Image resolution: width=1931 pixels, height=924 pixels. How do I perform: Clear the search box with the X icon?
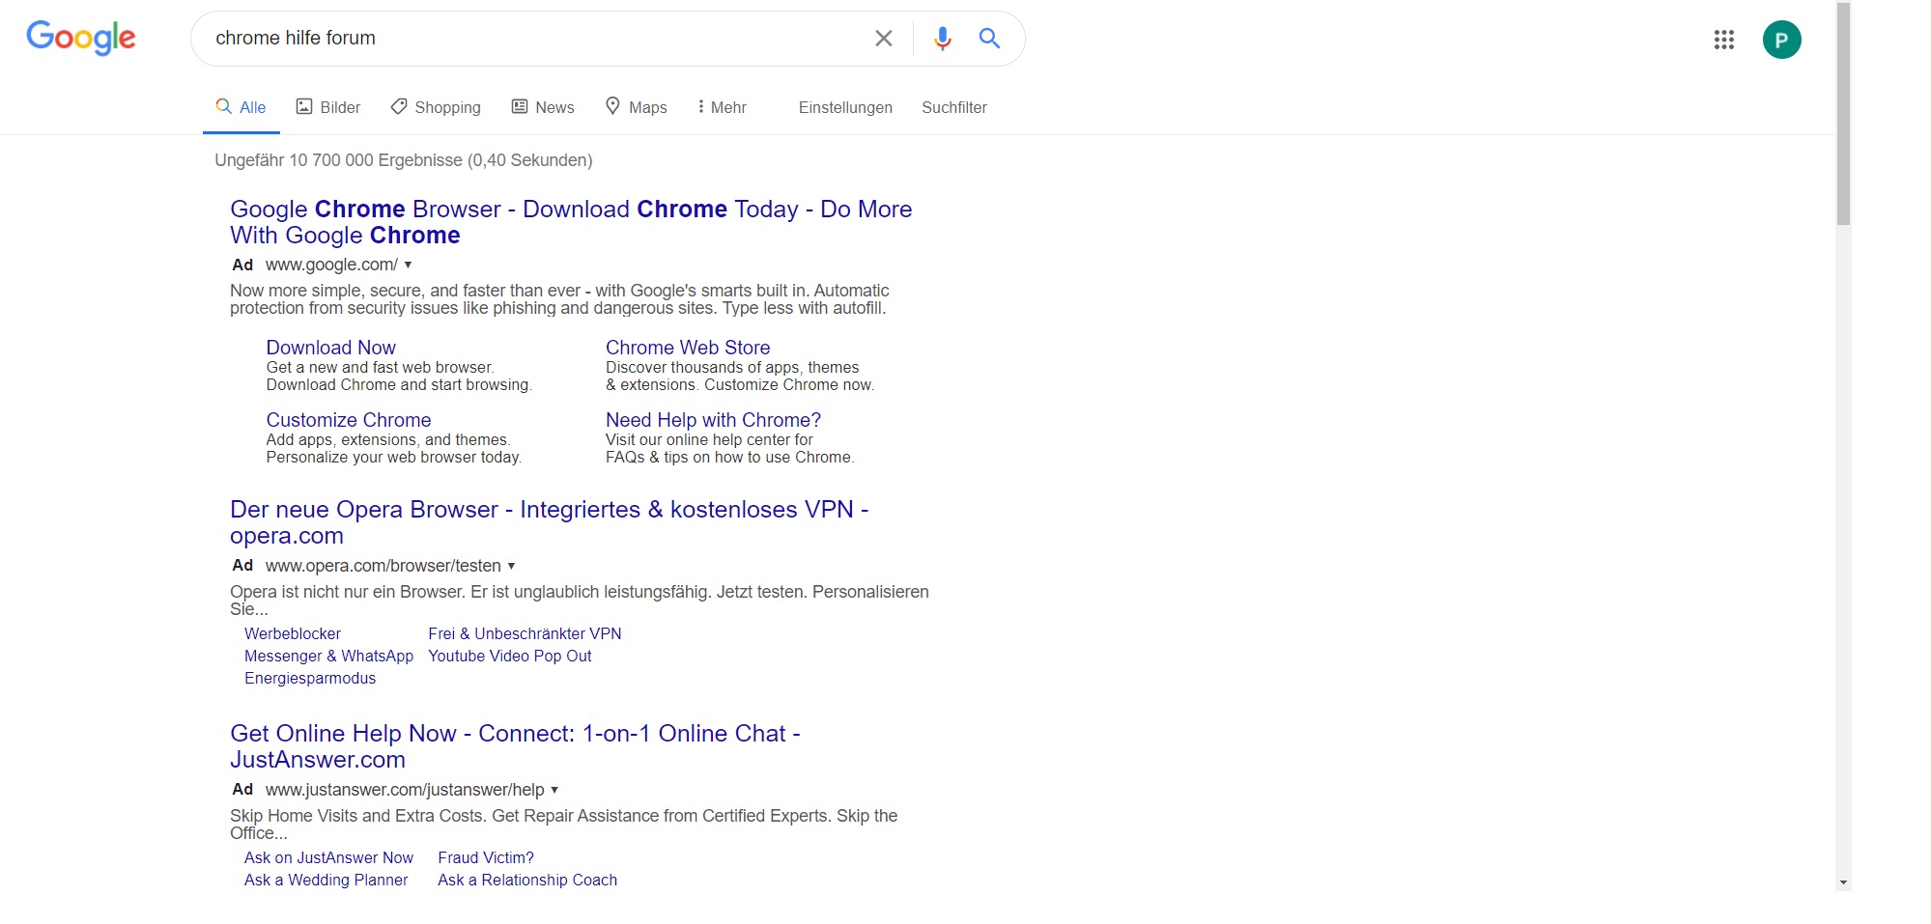tap(883, 39)
